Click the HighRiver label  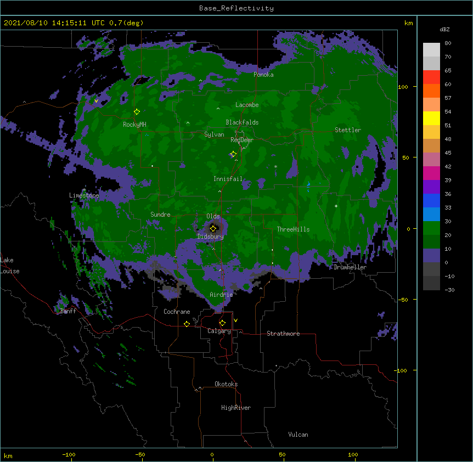coord(236,408)
